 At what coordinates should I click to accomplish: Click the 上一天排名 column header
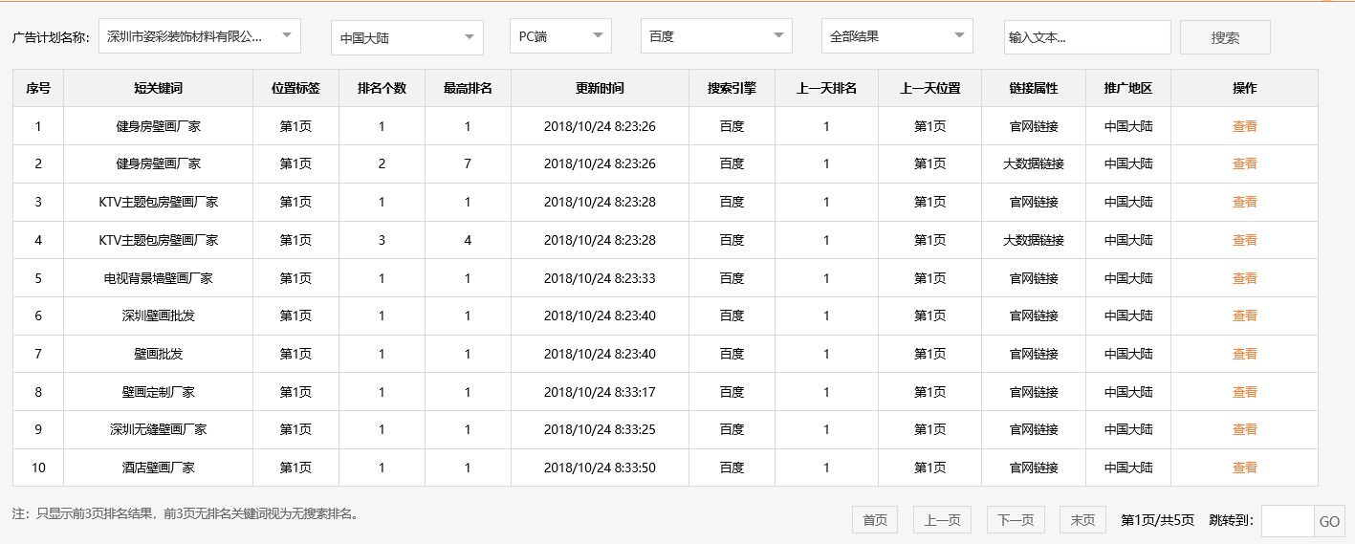pos(826,88)
